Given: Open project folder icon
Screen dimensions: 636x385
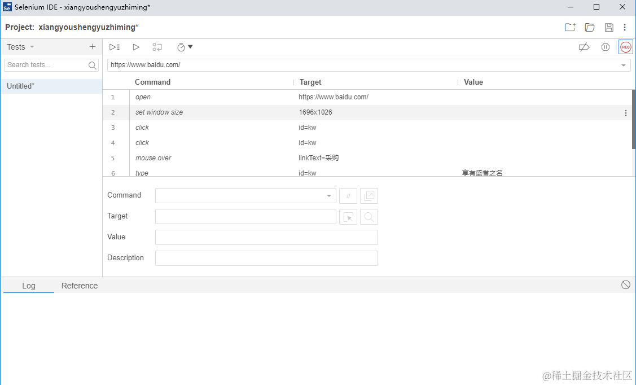Looking at the screenshot, I should (x=589, y=27).
